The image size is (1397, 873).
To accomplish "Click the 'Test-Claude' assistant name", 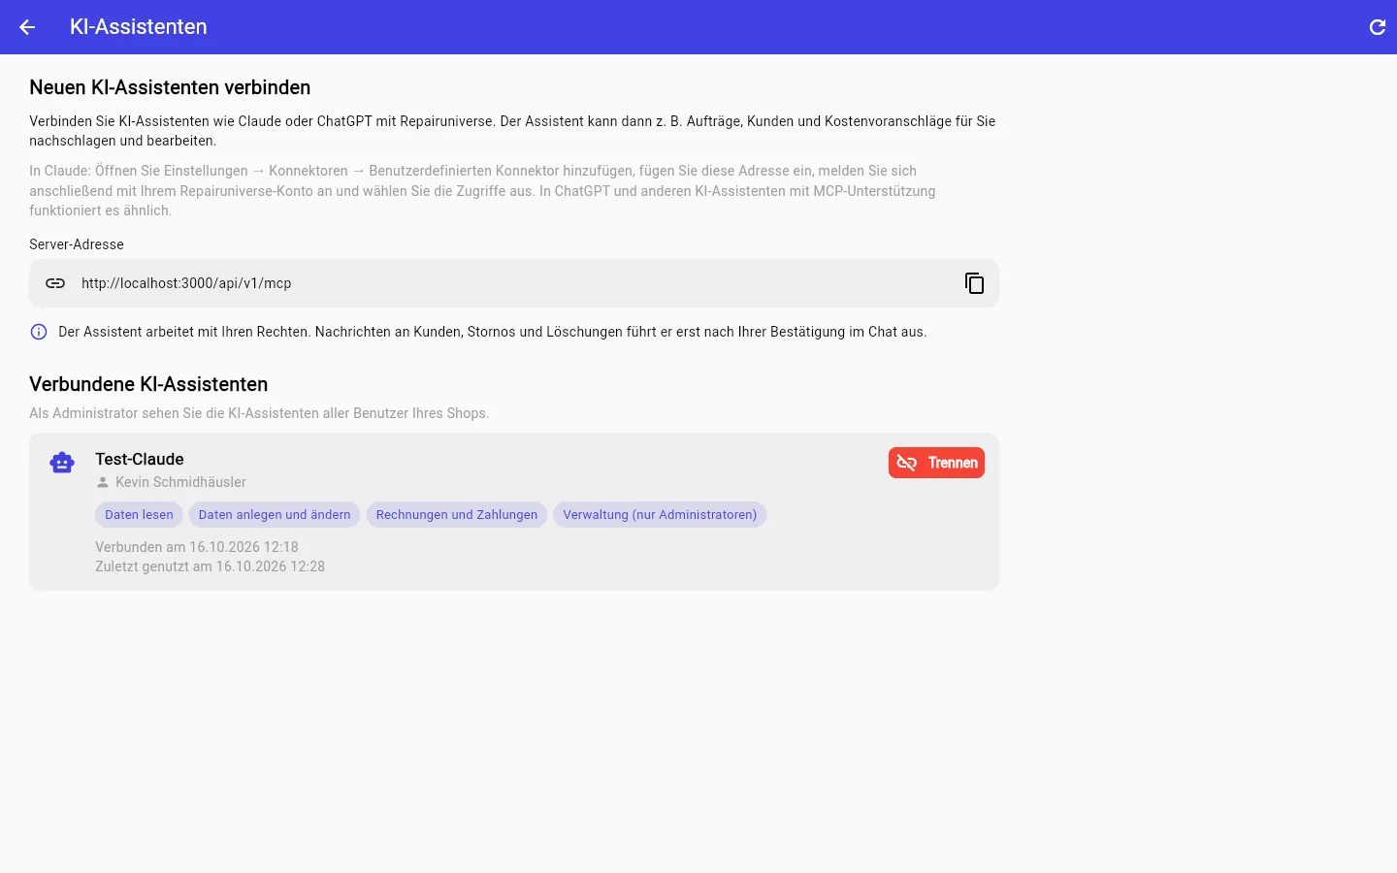I will (140, 459).
